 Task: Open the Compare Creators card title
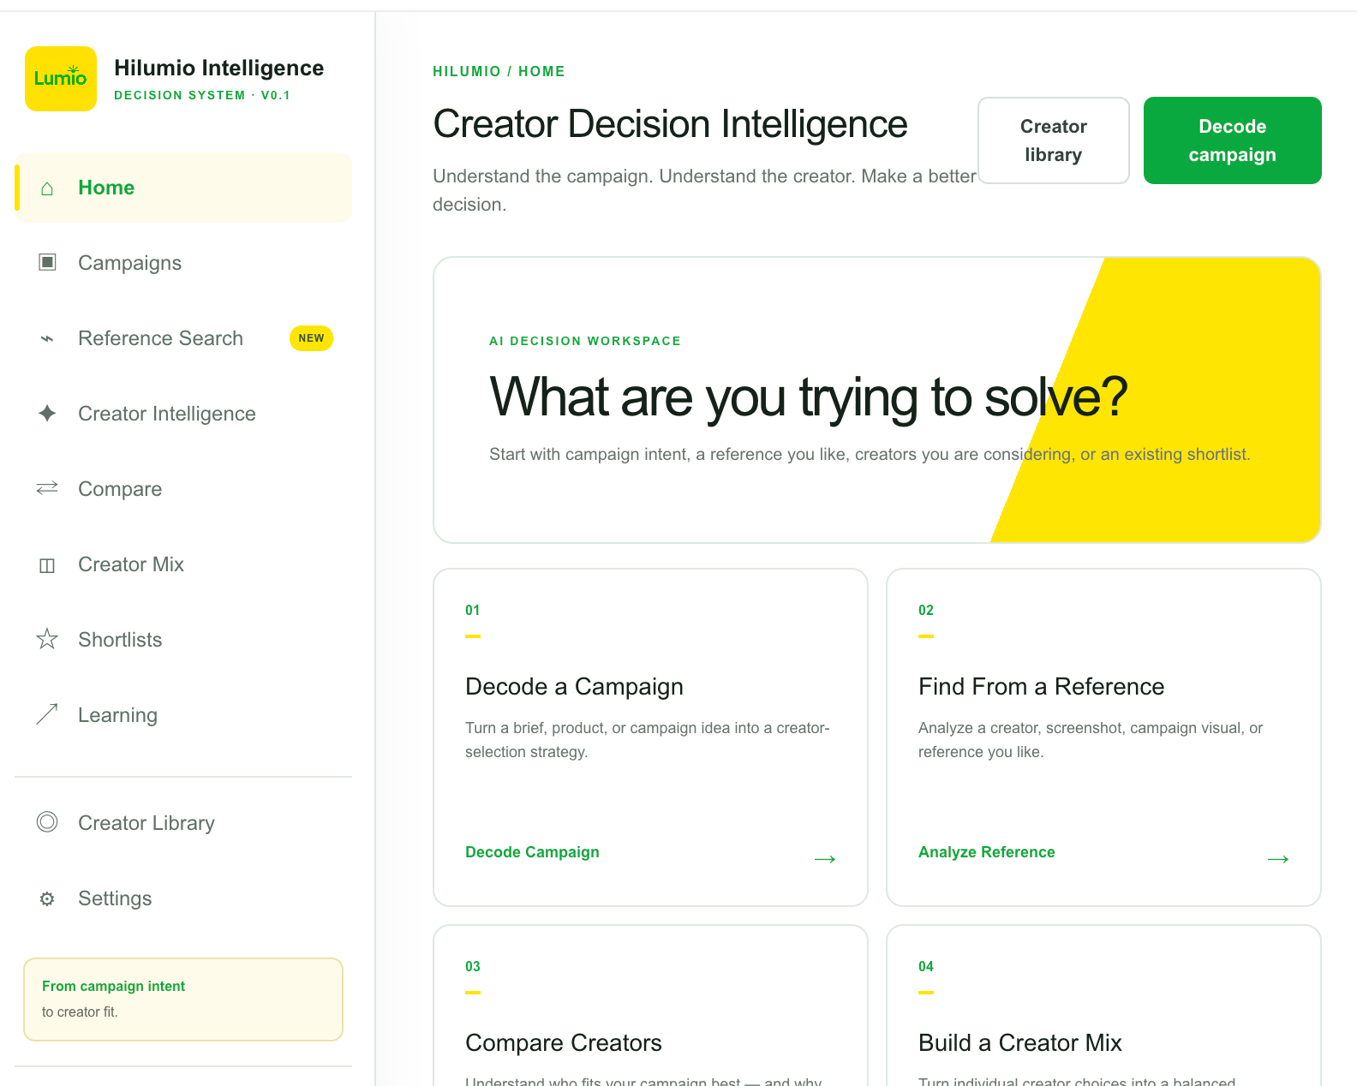(x=563, y=1043)
